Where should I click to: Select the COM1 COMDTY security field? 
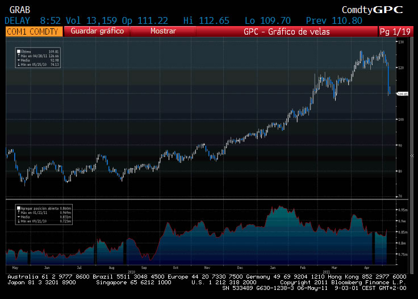click(34, 31)
